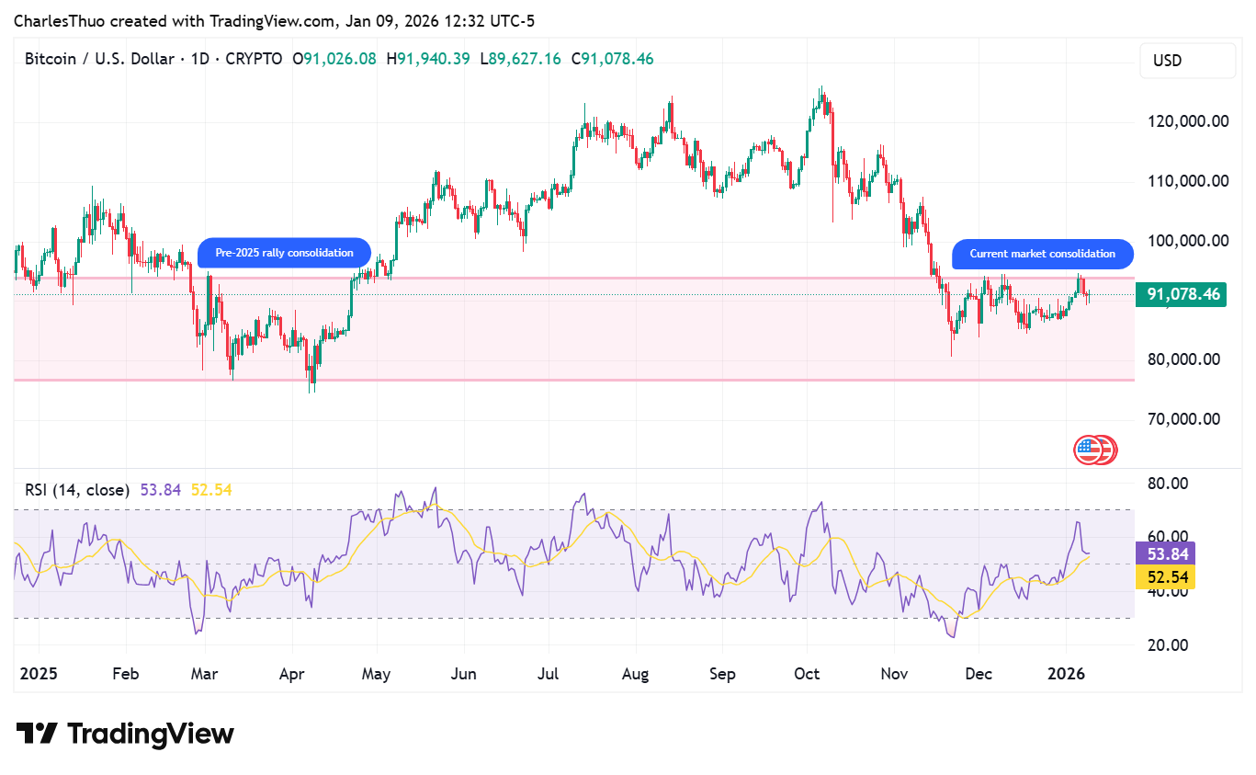
Task: Select Jan 2026 on the time axis
Action: 1068,673
